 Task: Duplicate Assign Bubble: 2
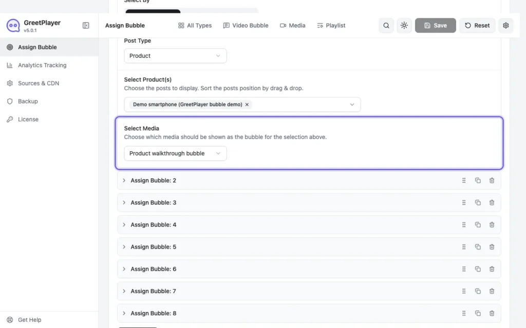(x=478, y=180)
